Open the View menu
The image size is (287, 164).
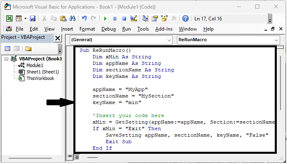click(49, 29)
